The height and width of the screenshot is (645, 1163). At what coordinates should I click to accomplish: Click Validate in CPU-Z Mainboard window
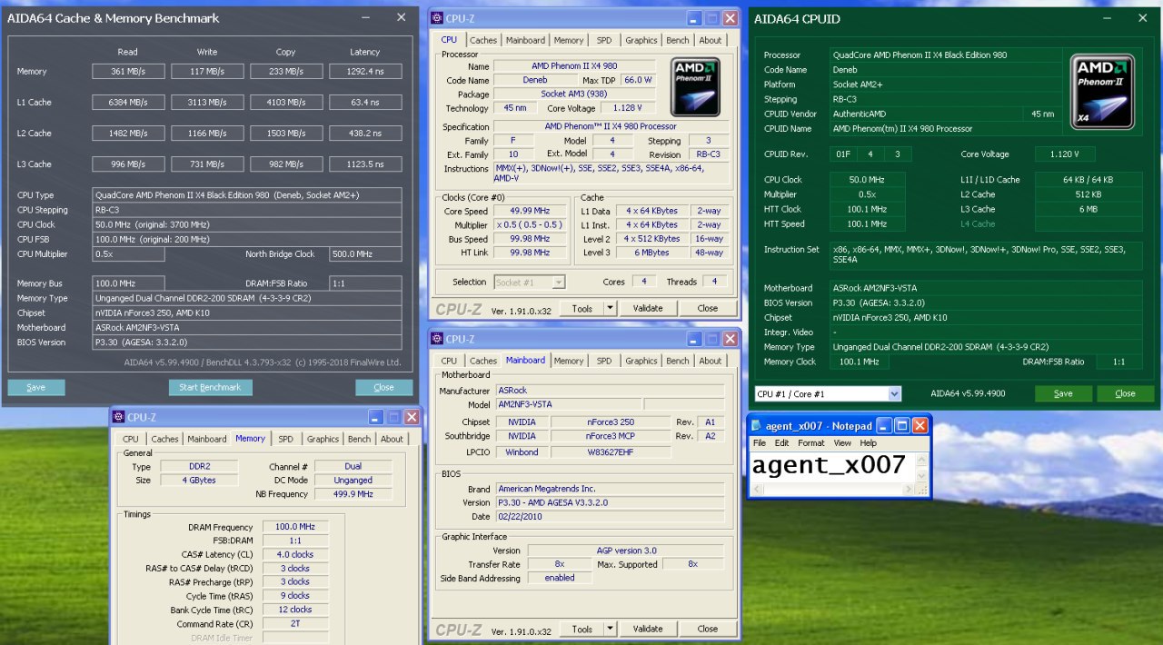(648, 629)
